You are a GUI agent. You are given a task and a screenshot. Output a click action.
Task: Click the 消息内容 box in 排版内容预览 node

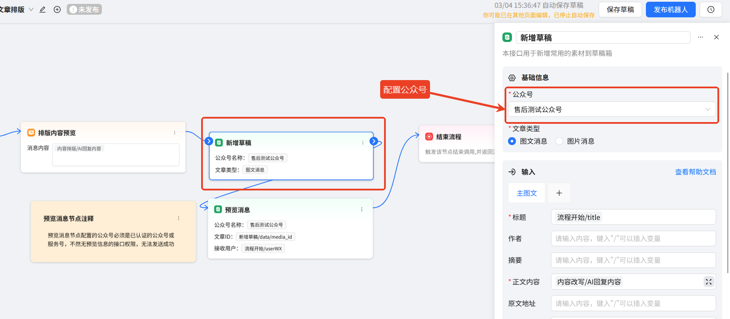pos(116,155)
